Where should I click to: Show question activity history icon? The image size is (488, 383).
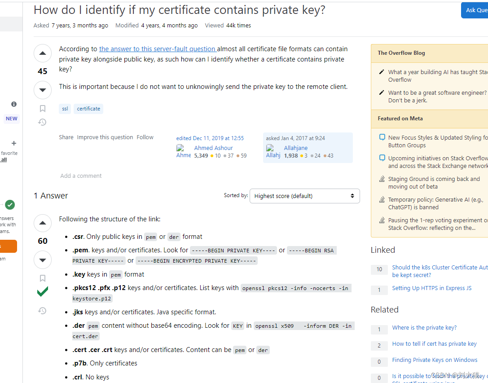[x=43, y=122]
